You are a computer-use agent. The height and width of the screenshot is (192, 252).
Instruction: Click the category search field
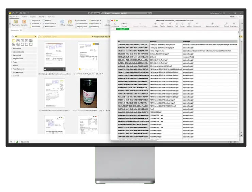click(x=26, y=36)
